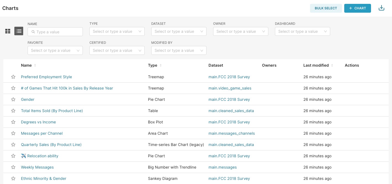
Task: Click the export download icon
Action: pos(381,8)
